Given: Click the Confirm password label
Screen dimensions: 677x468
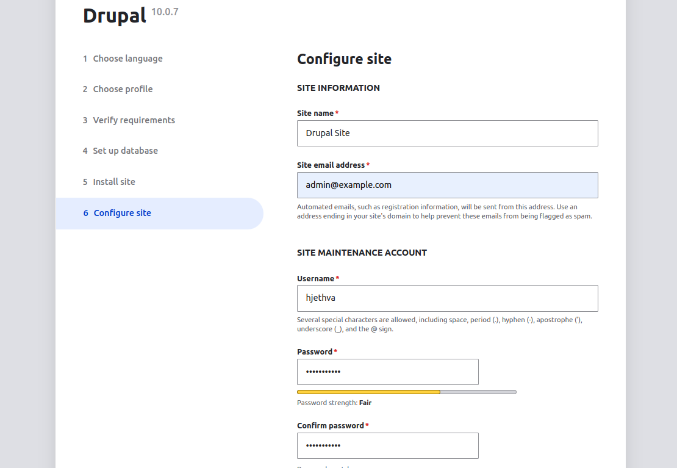Looking at the screenshot, I should tap(330, 426).
